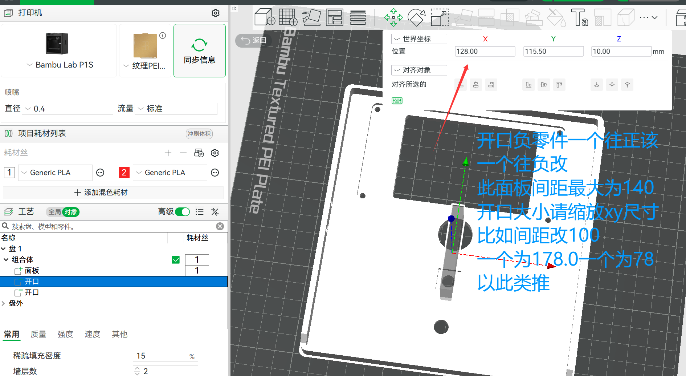Click 添加混色耗材 button
Image resolution: width=686 pixels, height=376 pixels.
click(x=113, y=193)
